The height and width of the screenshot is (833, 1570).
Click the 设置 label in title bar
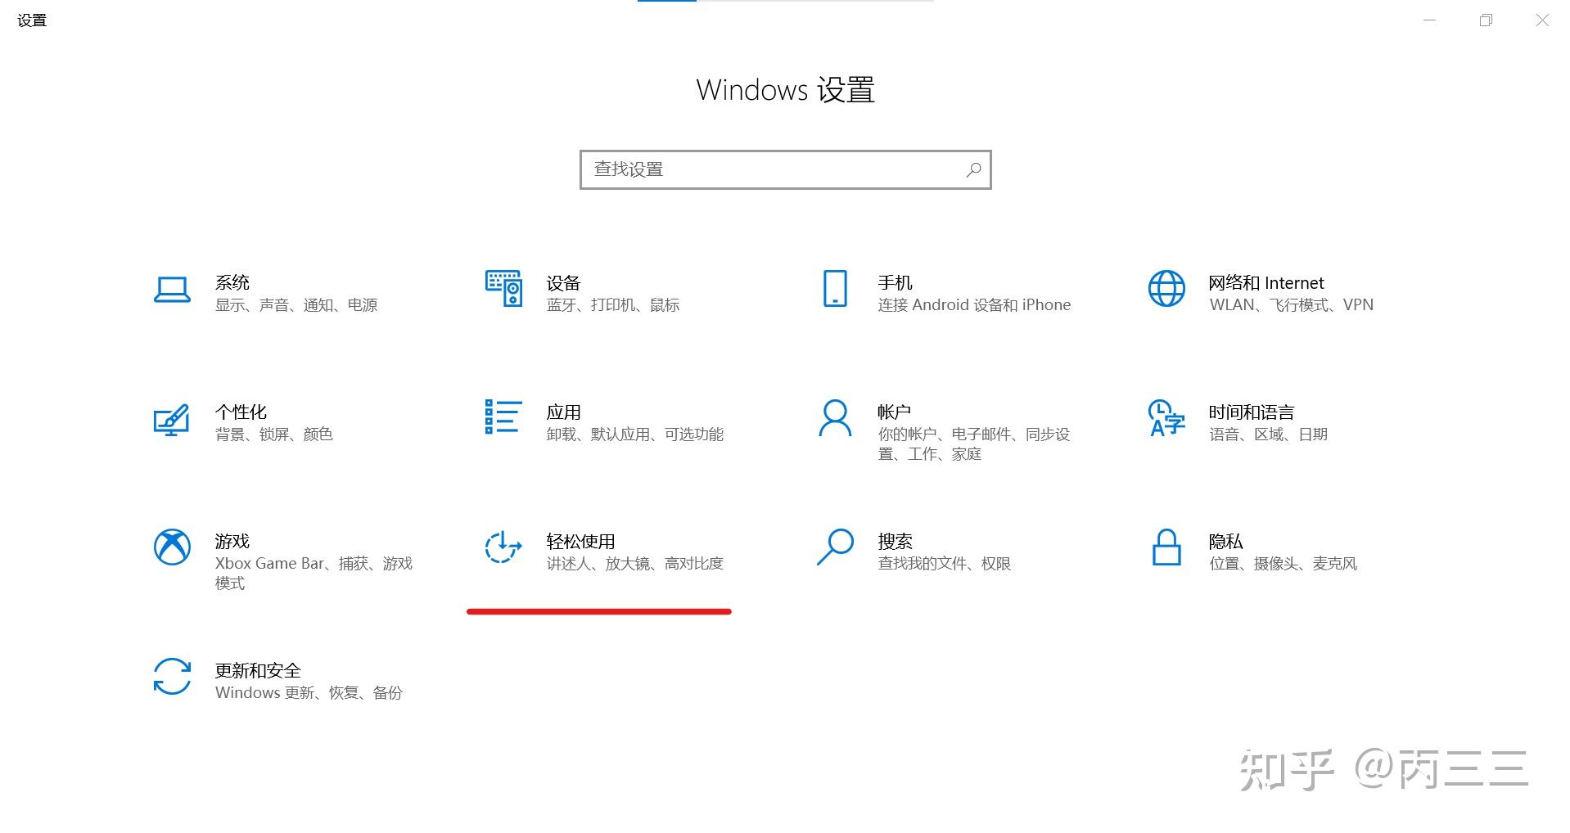pos(32,20)
